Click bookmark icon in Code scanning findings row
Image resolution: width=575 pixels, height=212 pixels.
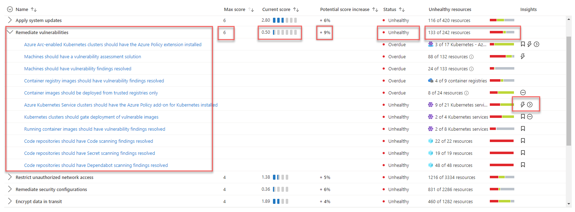click(x=523, y=141)
